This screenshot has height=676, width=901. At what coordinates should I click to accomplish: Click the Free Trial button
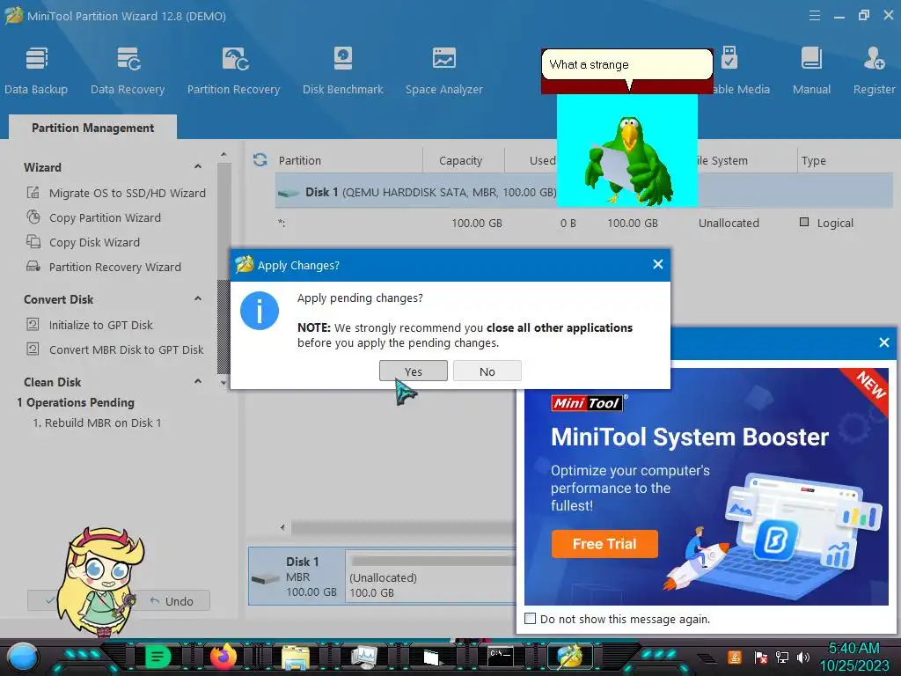click(604, 544)
